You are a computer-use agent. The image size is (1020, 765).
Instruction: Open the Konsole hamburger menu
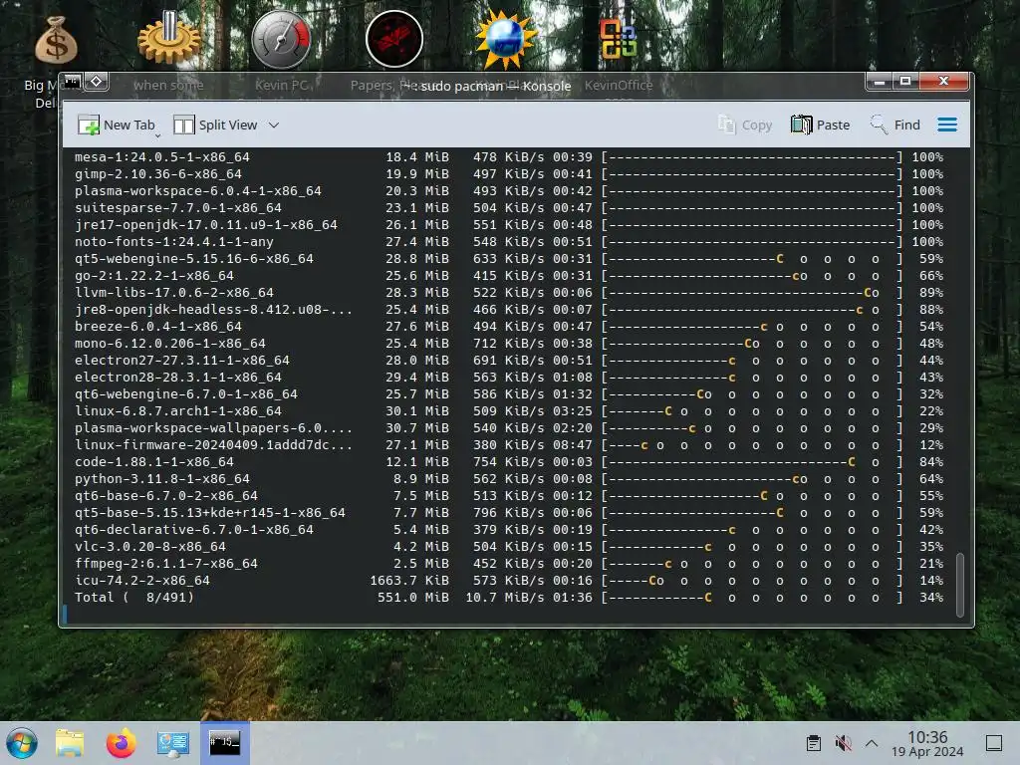click(x=947, y=125)
